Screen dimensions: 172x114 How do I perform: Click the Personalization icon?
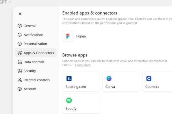(x=19, y=44)
